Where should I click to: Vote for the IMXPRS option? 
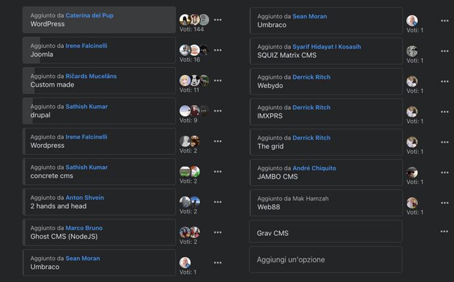tap(326, 112)
